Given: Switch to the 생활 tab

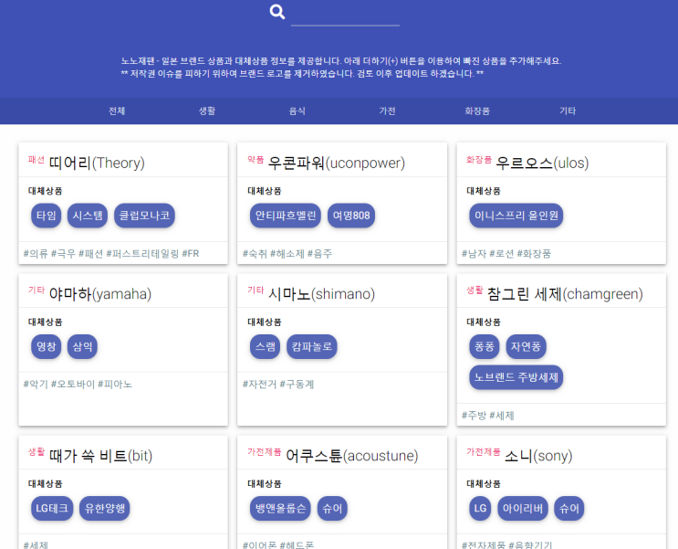Looking at the screenshot, I should [207, 111].
